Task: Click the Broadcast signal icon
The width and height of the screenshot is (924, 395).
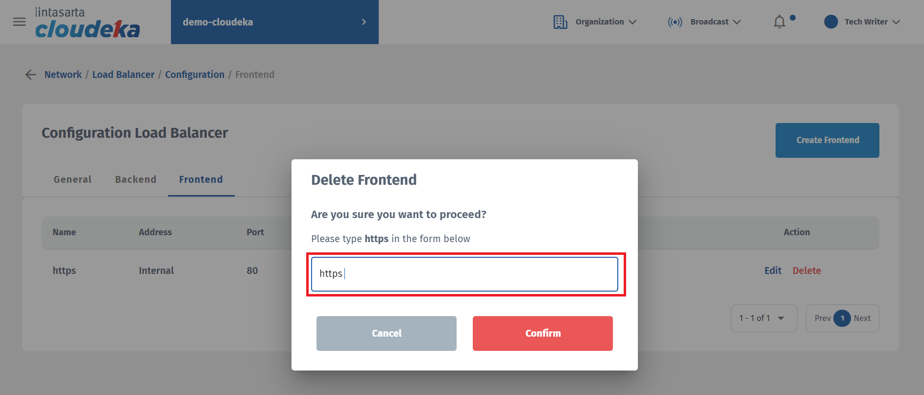Action: tap(675, 22)
